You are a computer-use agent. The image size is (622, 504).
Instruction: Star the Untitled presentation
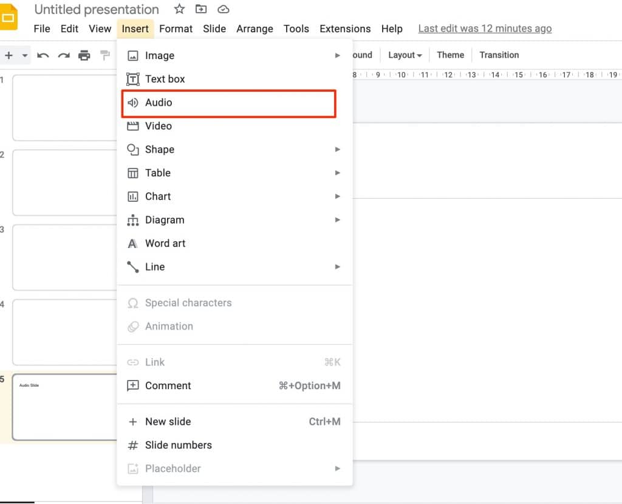tap(179, 9)
